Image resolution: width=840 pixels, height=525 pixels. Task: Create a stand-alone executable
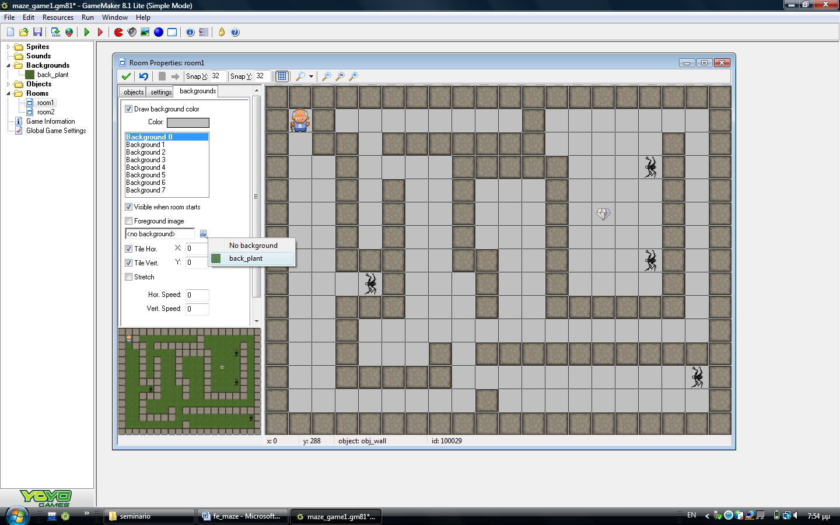(55, 32)
